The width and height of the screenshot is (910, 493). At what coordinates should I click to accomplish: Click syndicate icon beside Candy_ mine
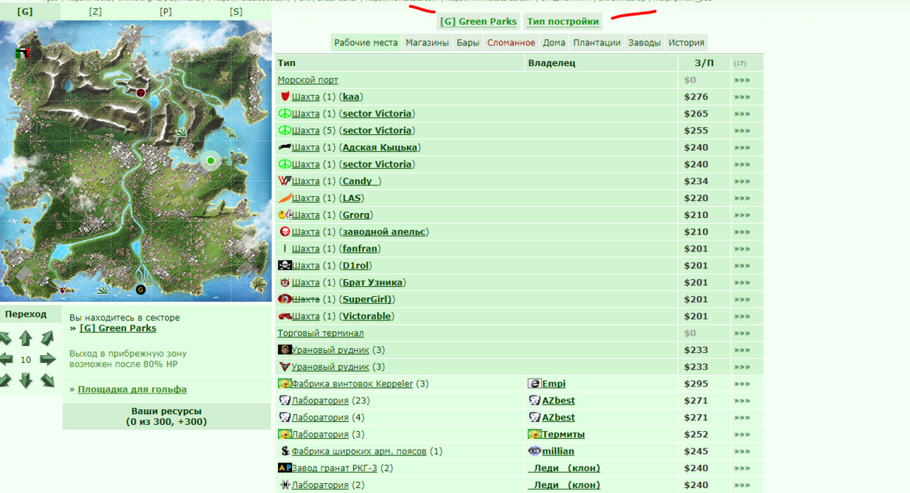click(284, 181)
